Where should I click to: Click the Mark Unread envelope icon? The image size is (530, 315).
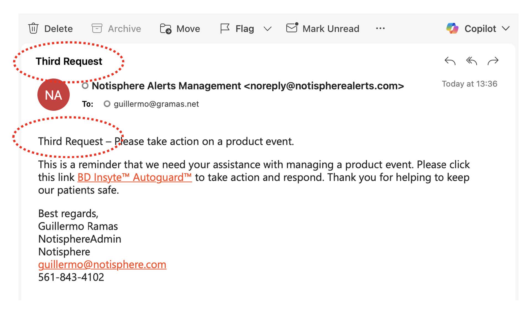tap(292, 28)
